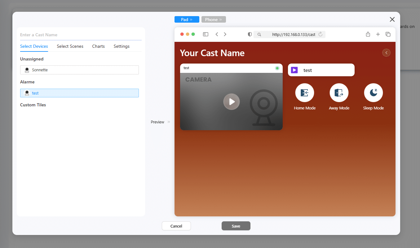Reload the page with the refresh icon

[321, 34]
